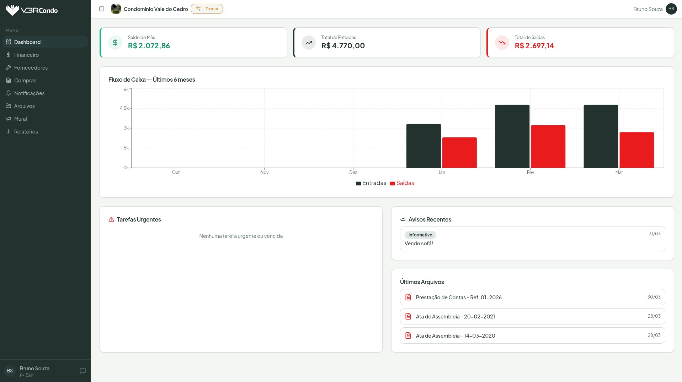682x382 pixels.
Task: Go to Relatórios in the sidebar
Action: (x=26, y=132)
